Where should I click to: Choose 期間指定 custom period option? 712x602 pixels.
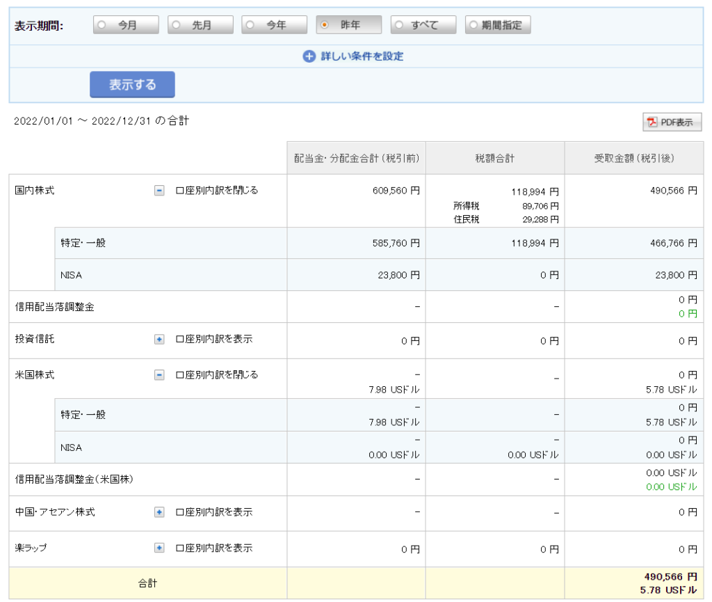tap(498, 25)
